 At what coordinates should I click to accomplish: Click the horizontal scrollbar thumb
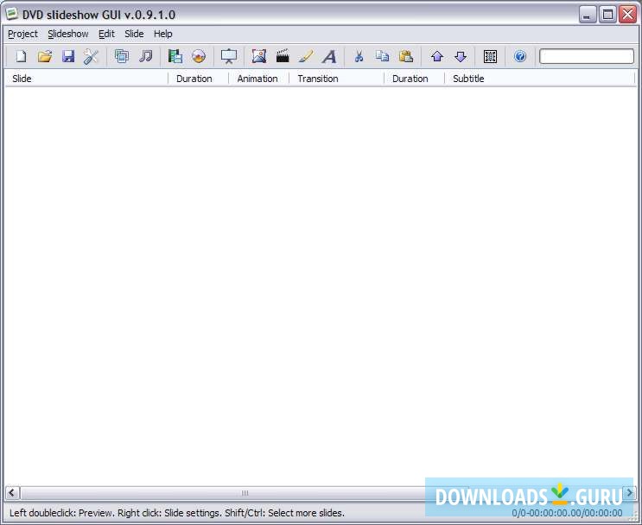[x=245, y=493]
